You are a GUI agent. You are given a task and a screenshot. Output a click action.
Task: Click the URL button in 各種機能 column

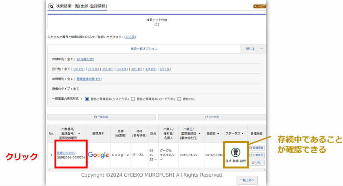(x=257, y=162)
